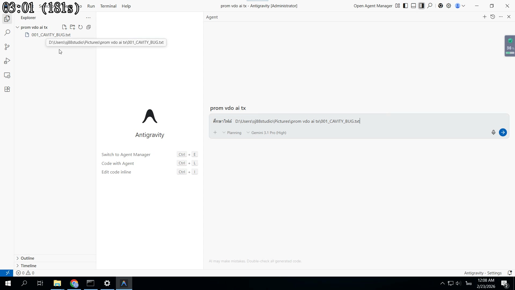515x290 pixels.
Task: Open the Explorer icon in activity bar
Action: point(7,19)
